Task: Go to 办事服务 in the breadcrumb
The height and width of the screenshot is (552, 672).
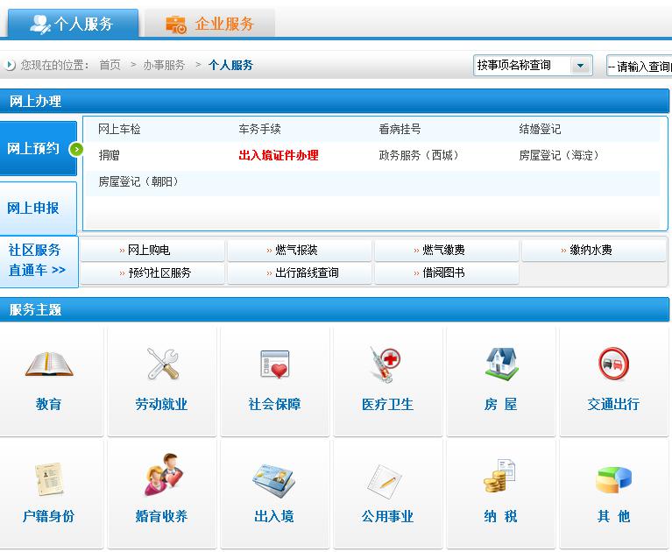Action: click(x=164, y=65)
